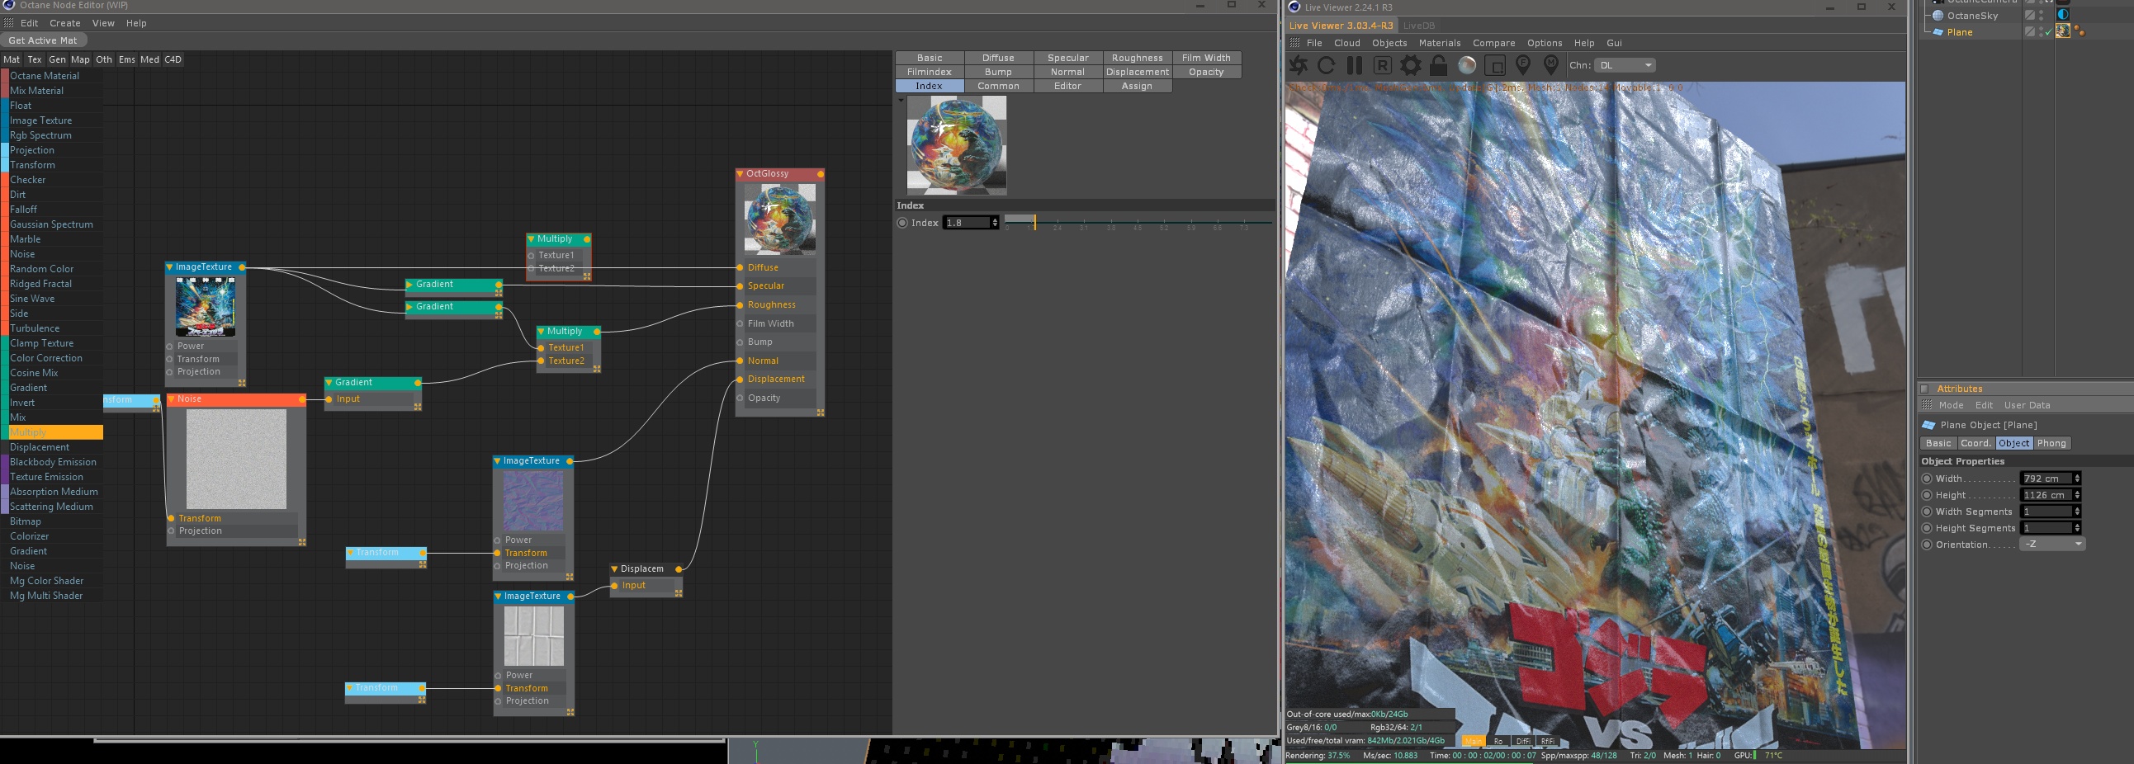2134x764 pixels.
Task: Switch to the Displacement tab
Action: coord(1137,72)
